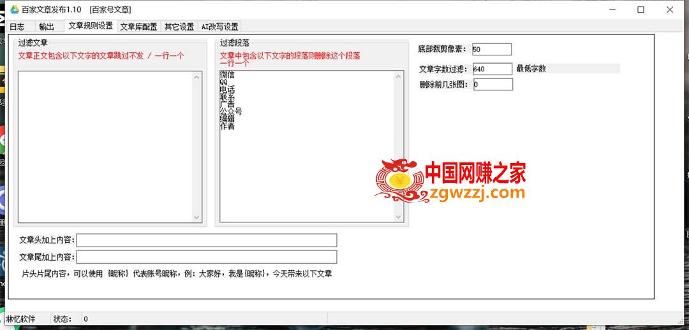689x330 pixels.
Task: Click up arrow of 过滤段落 scrollbar
Action: (399, 76)
